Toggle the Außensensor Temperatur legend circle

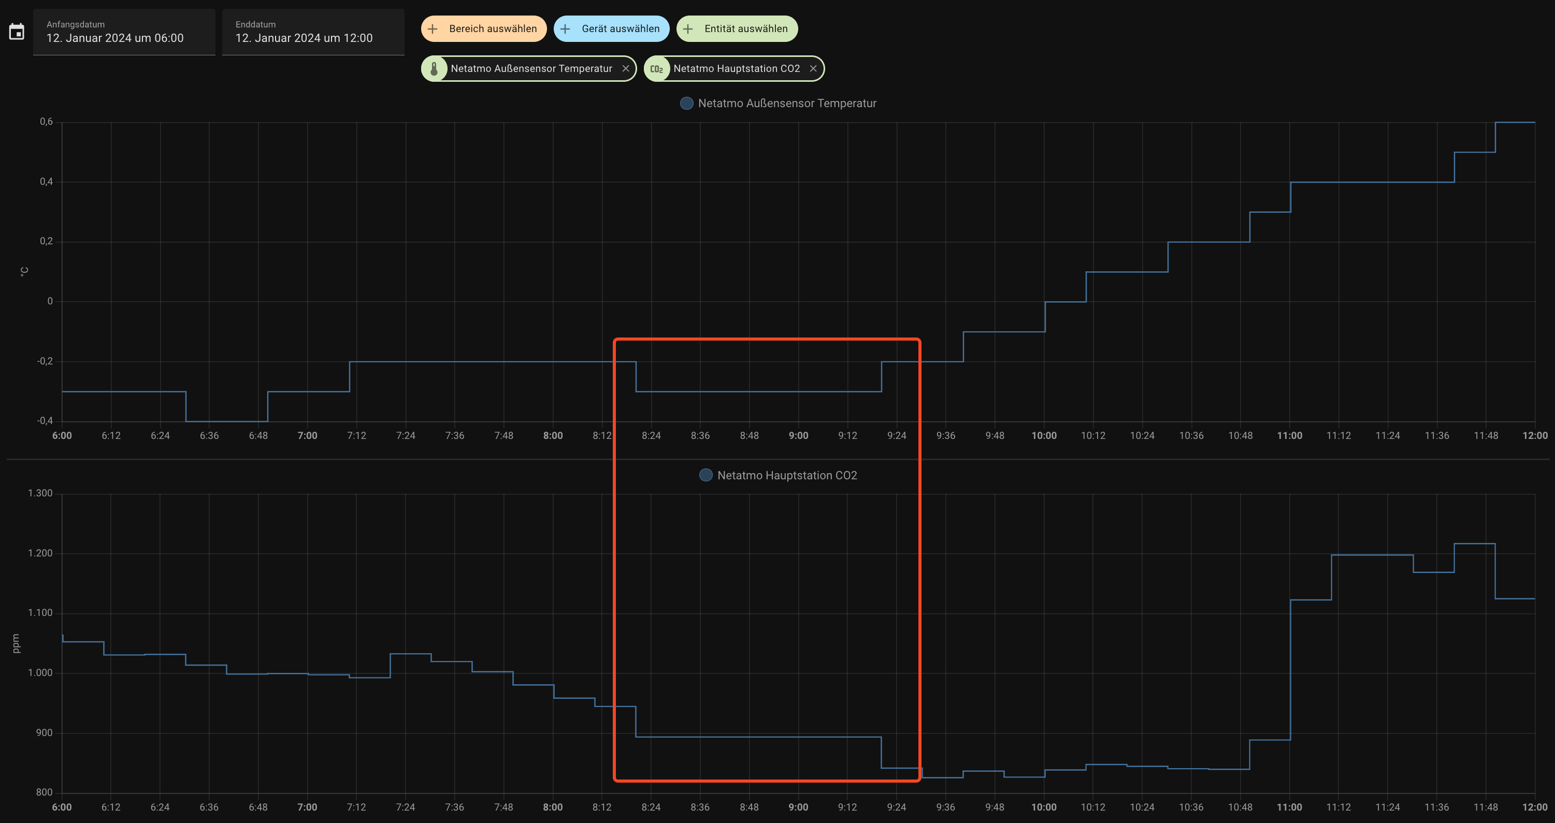click(x=687, y=103)
